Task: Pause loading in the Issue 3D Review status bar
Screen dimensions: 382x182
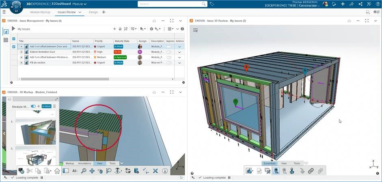Action: point(230,178)
